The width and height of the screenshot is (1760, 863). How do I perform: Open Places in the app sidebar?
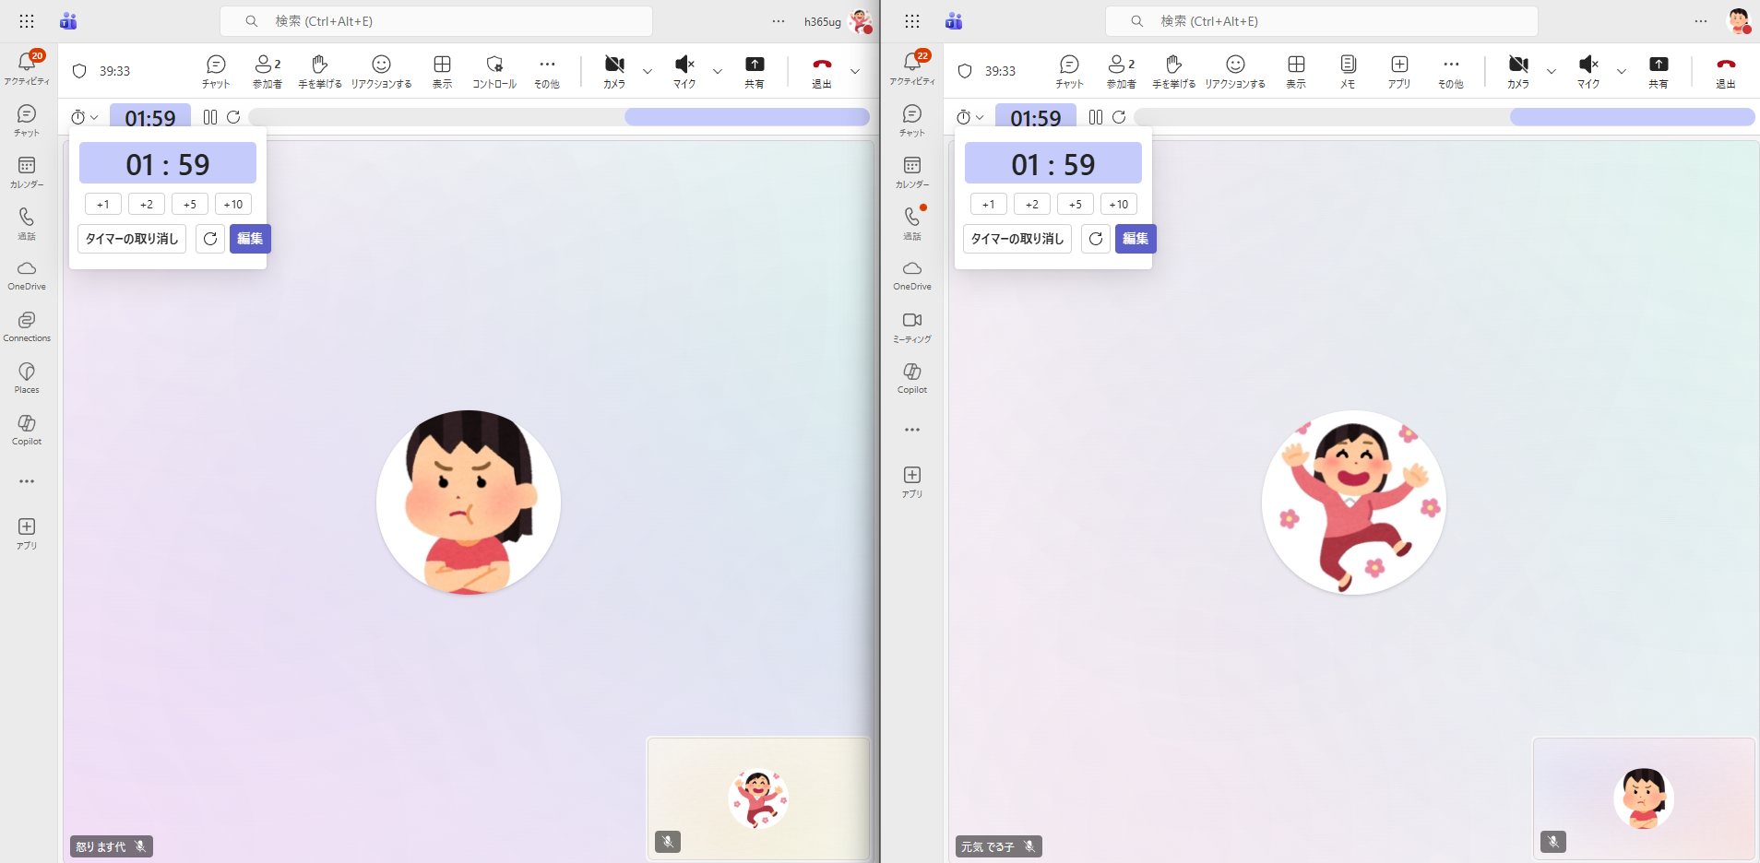click(x=27, y=378)
